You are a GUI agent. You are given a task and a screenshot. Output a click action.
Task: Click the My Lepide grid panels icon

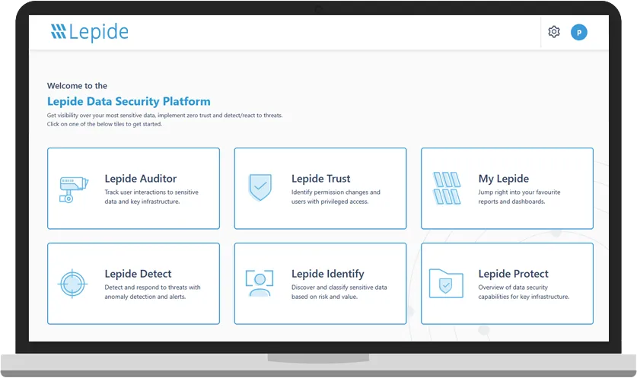447,188
